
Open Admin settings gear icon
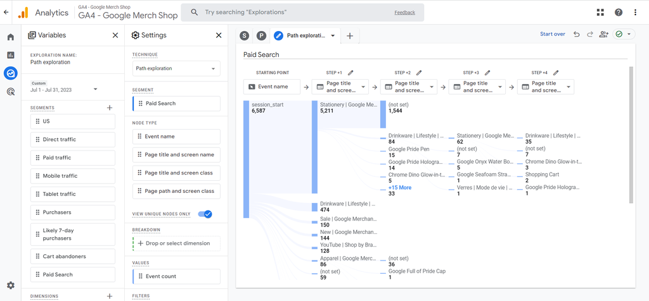pyautogui.click(x=10, y=286)
